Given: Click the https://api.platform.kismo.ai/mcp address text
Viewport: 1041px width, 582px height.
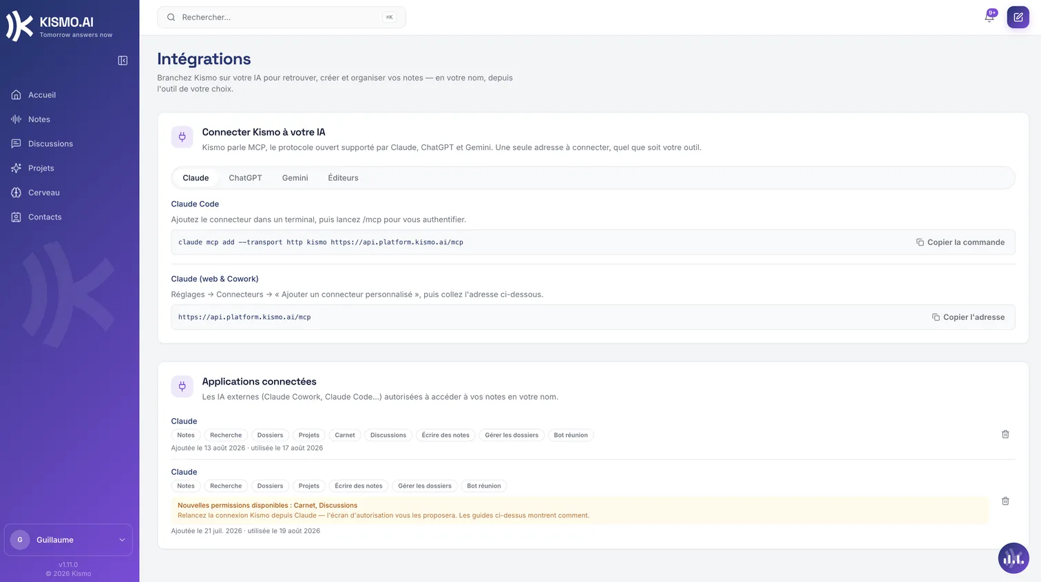Looking at the screenshot, I should (244, 317).
